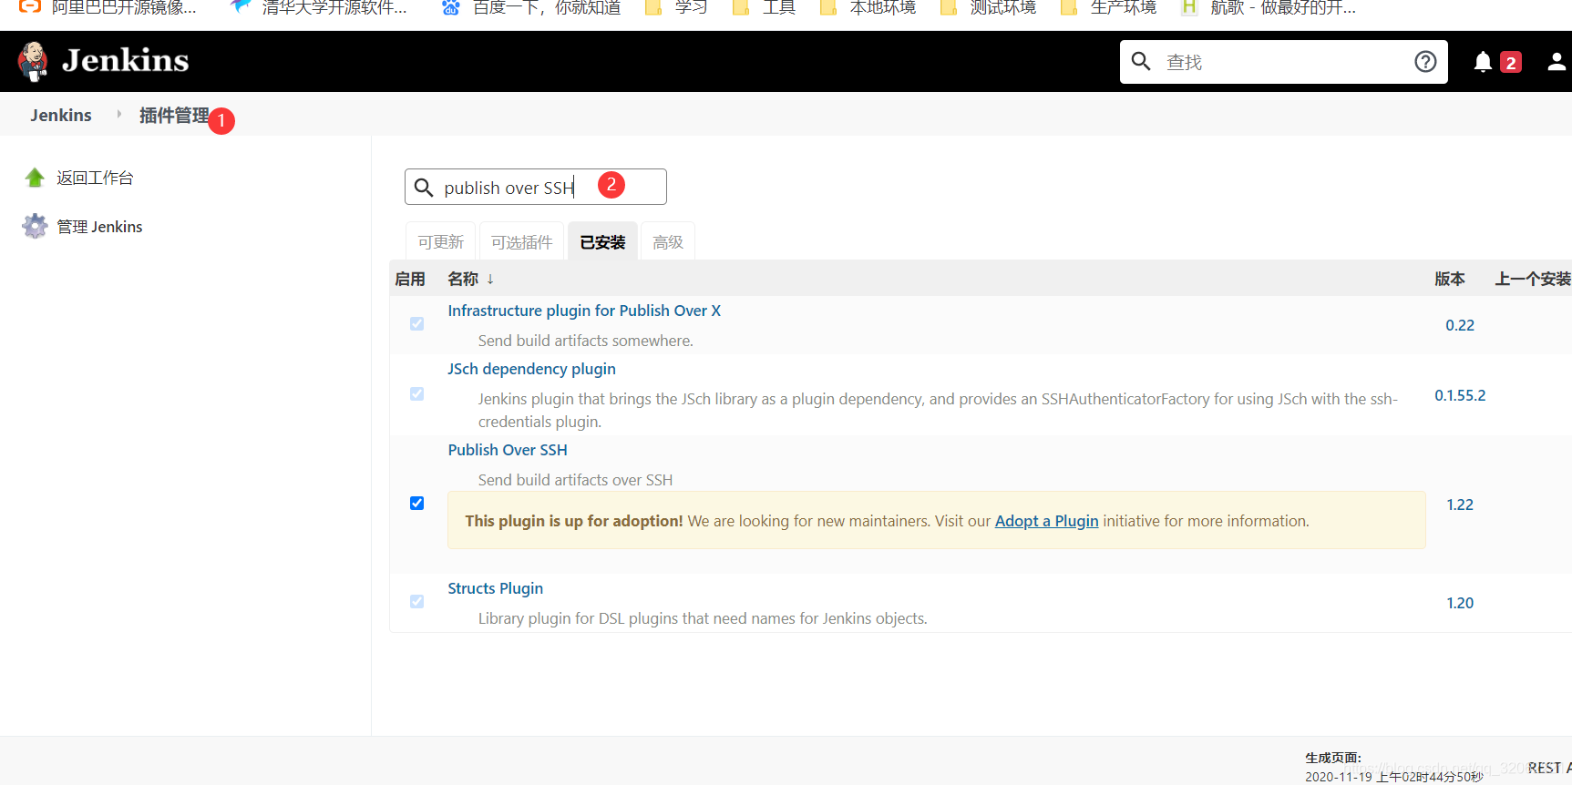Click the red notification count badge
The image size is (1572, 785).
pyautogui.click(x=1511, y=62)
